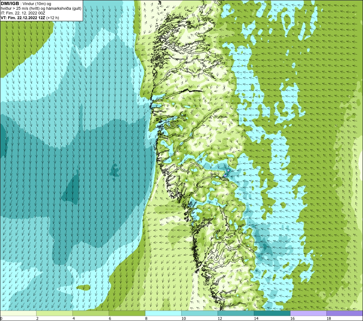Screen dimensions: 363x321
Task: Click the '2' tick label on the color scale
Action: [37, 318]
